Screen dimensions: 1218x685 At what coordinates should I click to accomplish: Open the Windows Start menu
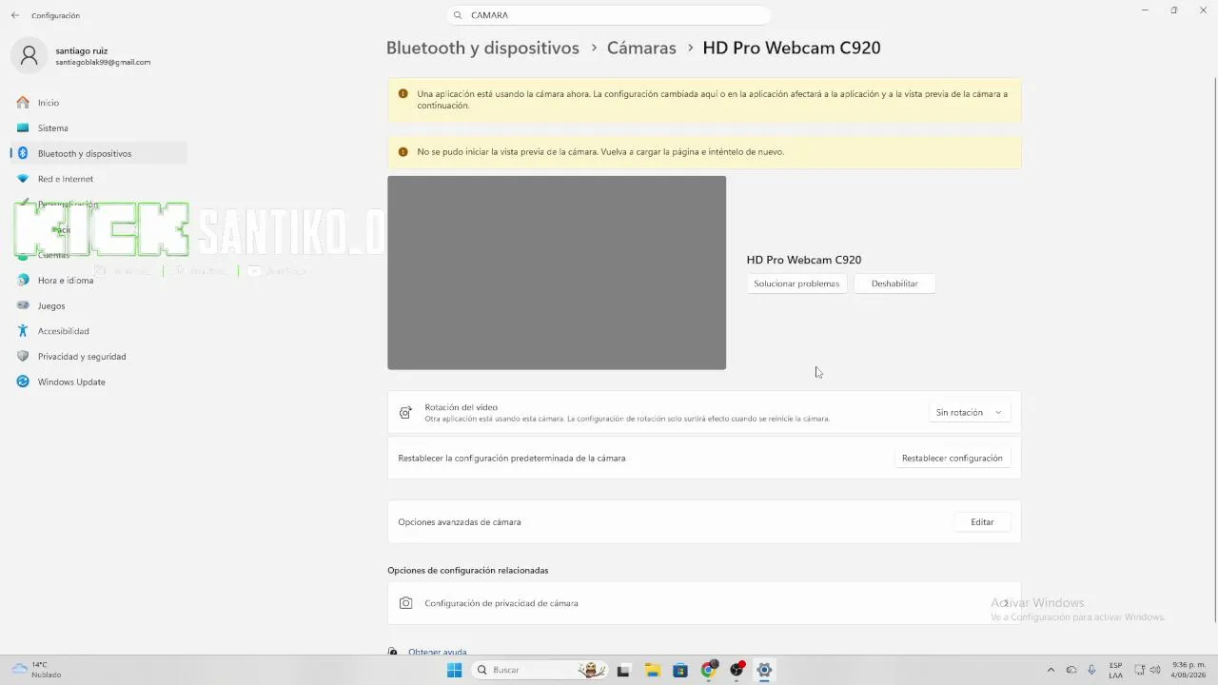(455, 670)
